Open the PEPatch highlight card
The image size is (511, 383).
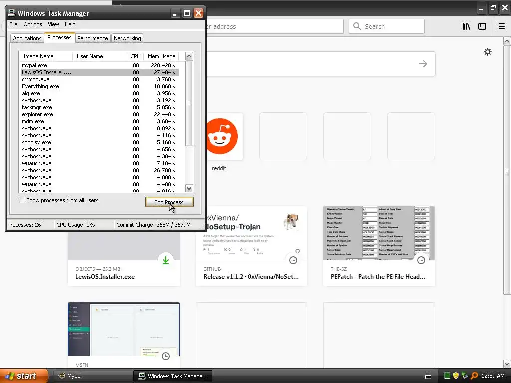tap(379, 246)
